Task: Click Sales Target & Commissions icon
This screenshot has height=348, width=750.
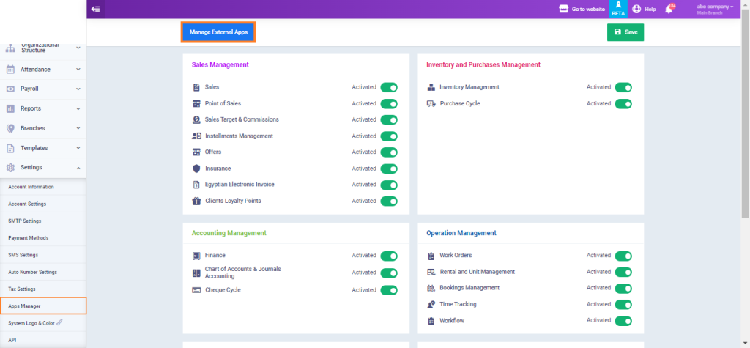Action: [x=196, y=119]
